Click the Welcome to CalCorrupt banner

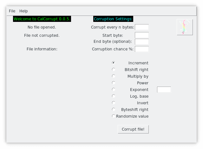tap(42, 19)
